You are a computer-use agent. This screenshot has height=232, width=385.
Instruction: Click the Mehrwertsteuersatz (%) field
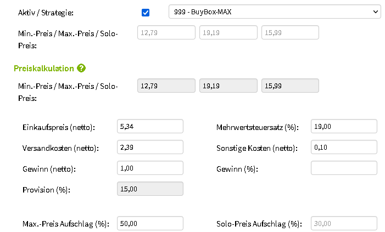(x=344, y=126)
